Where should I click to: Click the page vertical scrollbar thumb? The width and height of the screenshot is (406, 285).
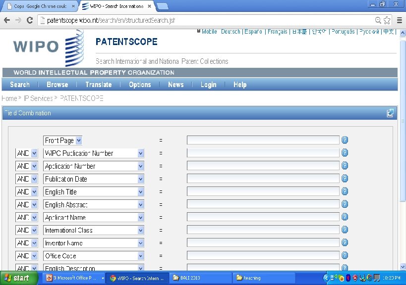[x=403, y=120]
